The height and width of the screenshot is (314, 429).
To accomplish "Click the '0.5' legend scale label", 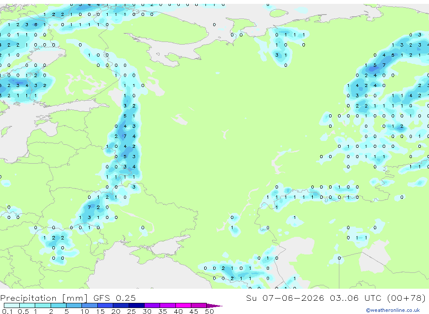I will pyautogui.click(x=23, y=311).
